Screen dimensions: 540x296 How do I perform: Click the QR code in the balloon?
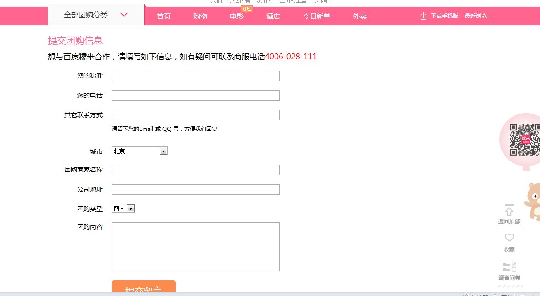pyautogui.click(x=521, y=140)
